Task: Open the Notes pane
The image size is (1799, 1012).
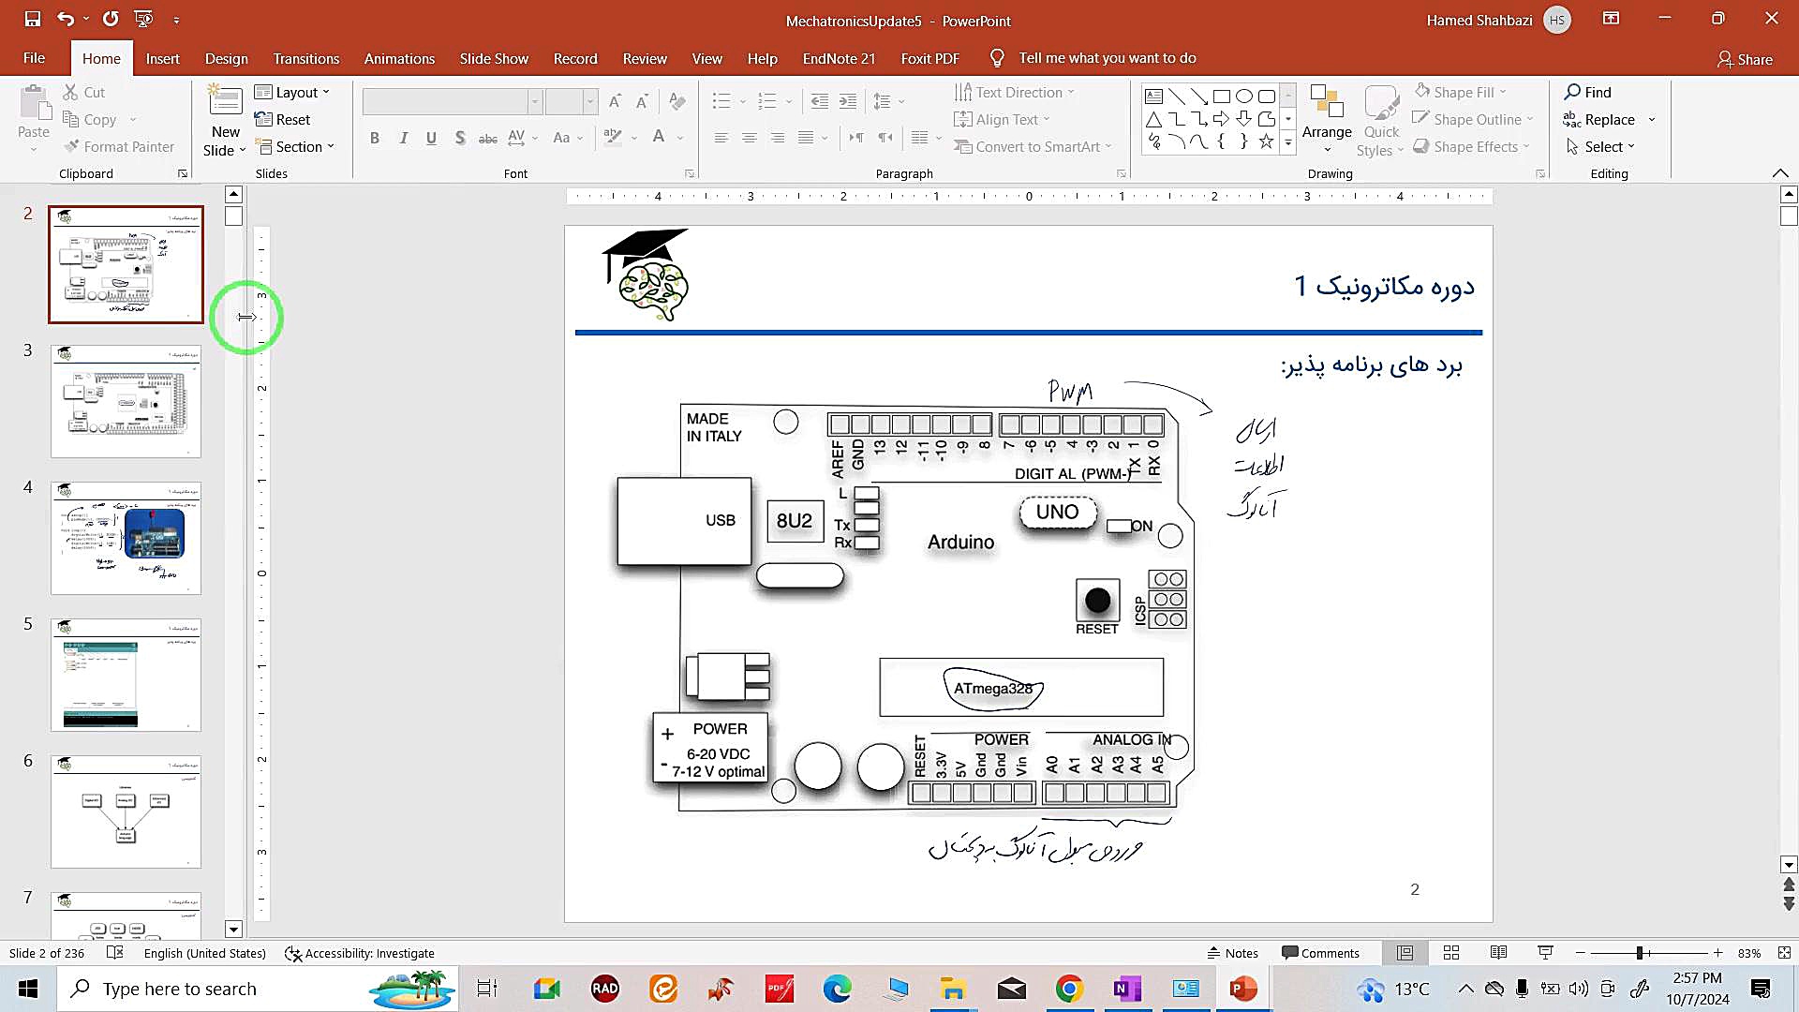Action: click(1232, 953)
